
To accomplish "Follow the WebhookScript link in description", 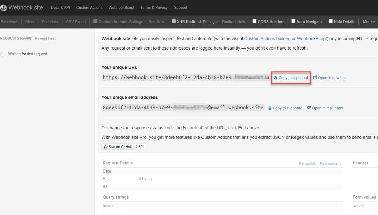I will click(312, 39).
